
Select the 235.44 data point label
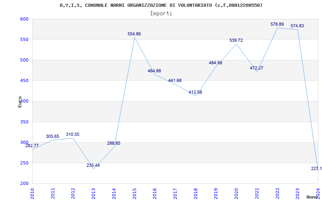[93, 165]
